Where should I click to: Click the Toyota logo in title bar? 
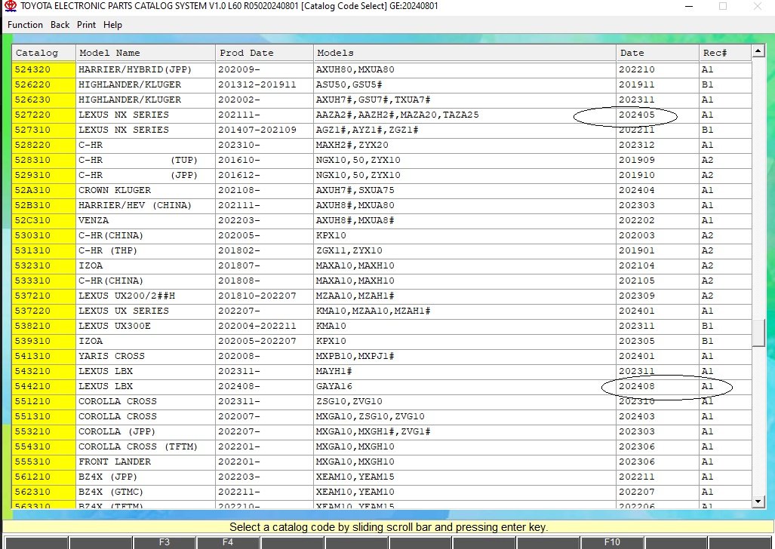pyautogui.click(x=10, y=6)
